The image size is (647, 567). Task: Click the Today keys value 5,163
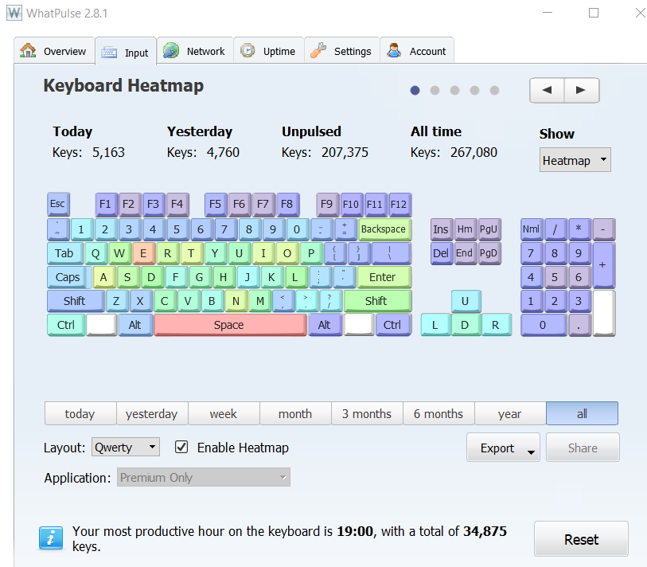(x=108, y=152)
